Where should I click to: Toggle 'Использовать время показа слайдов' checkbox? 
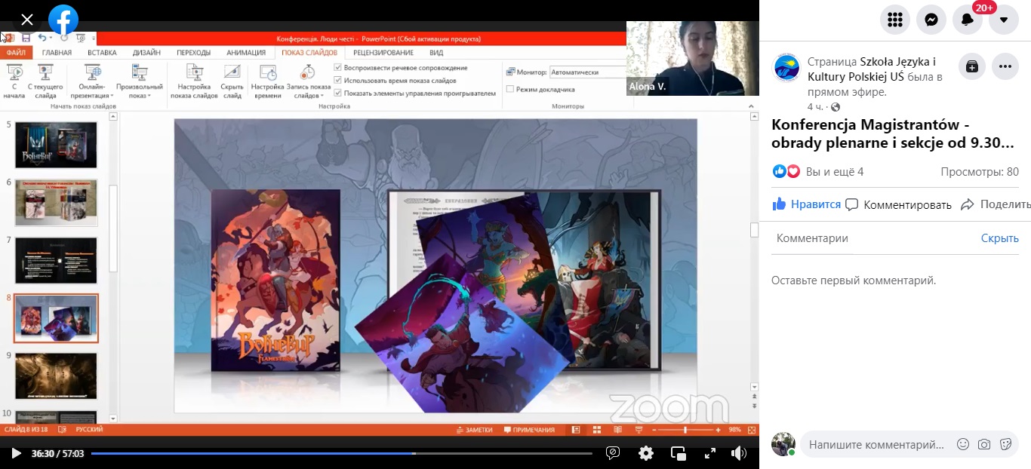[x=338, y=81]
